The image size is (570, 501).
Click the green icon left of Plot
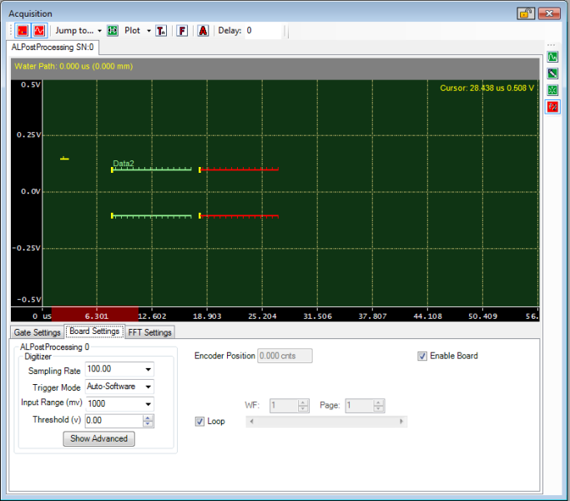(113, 31)
